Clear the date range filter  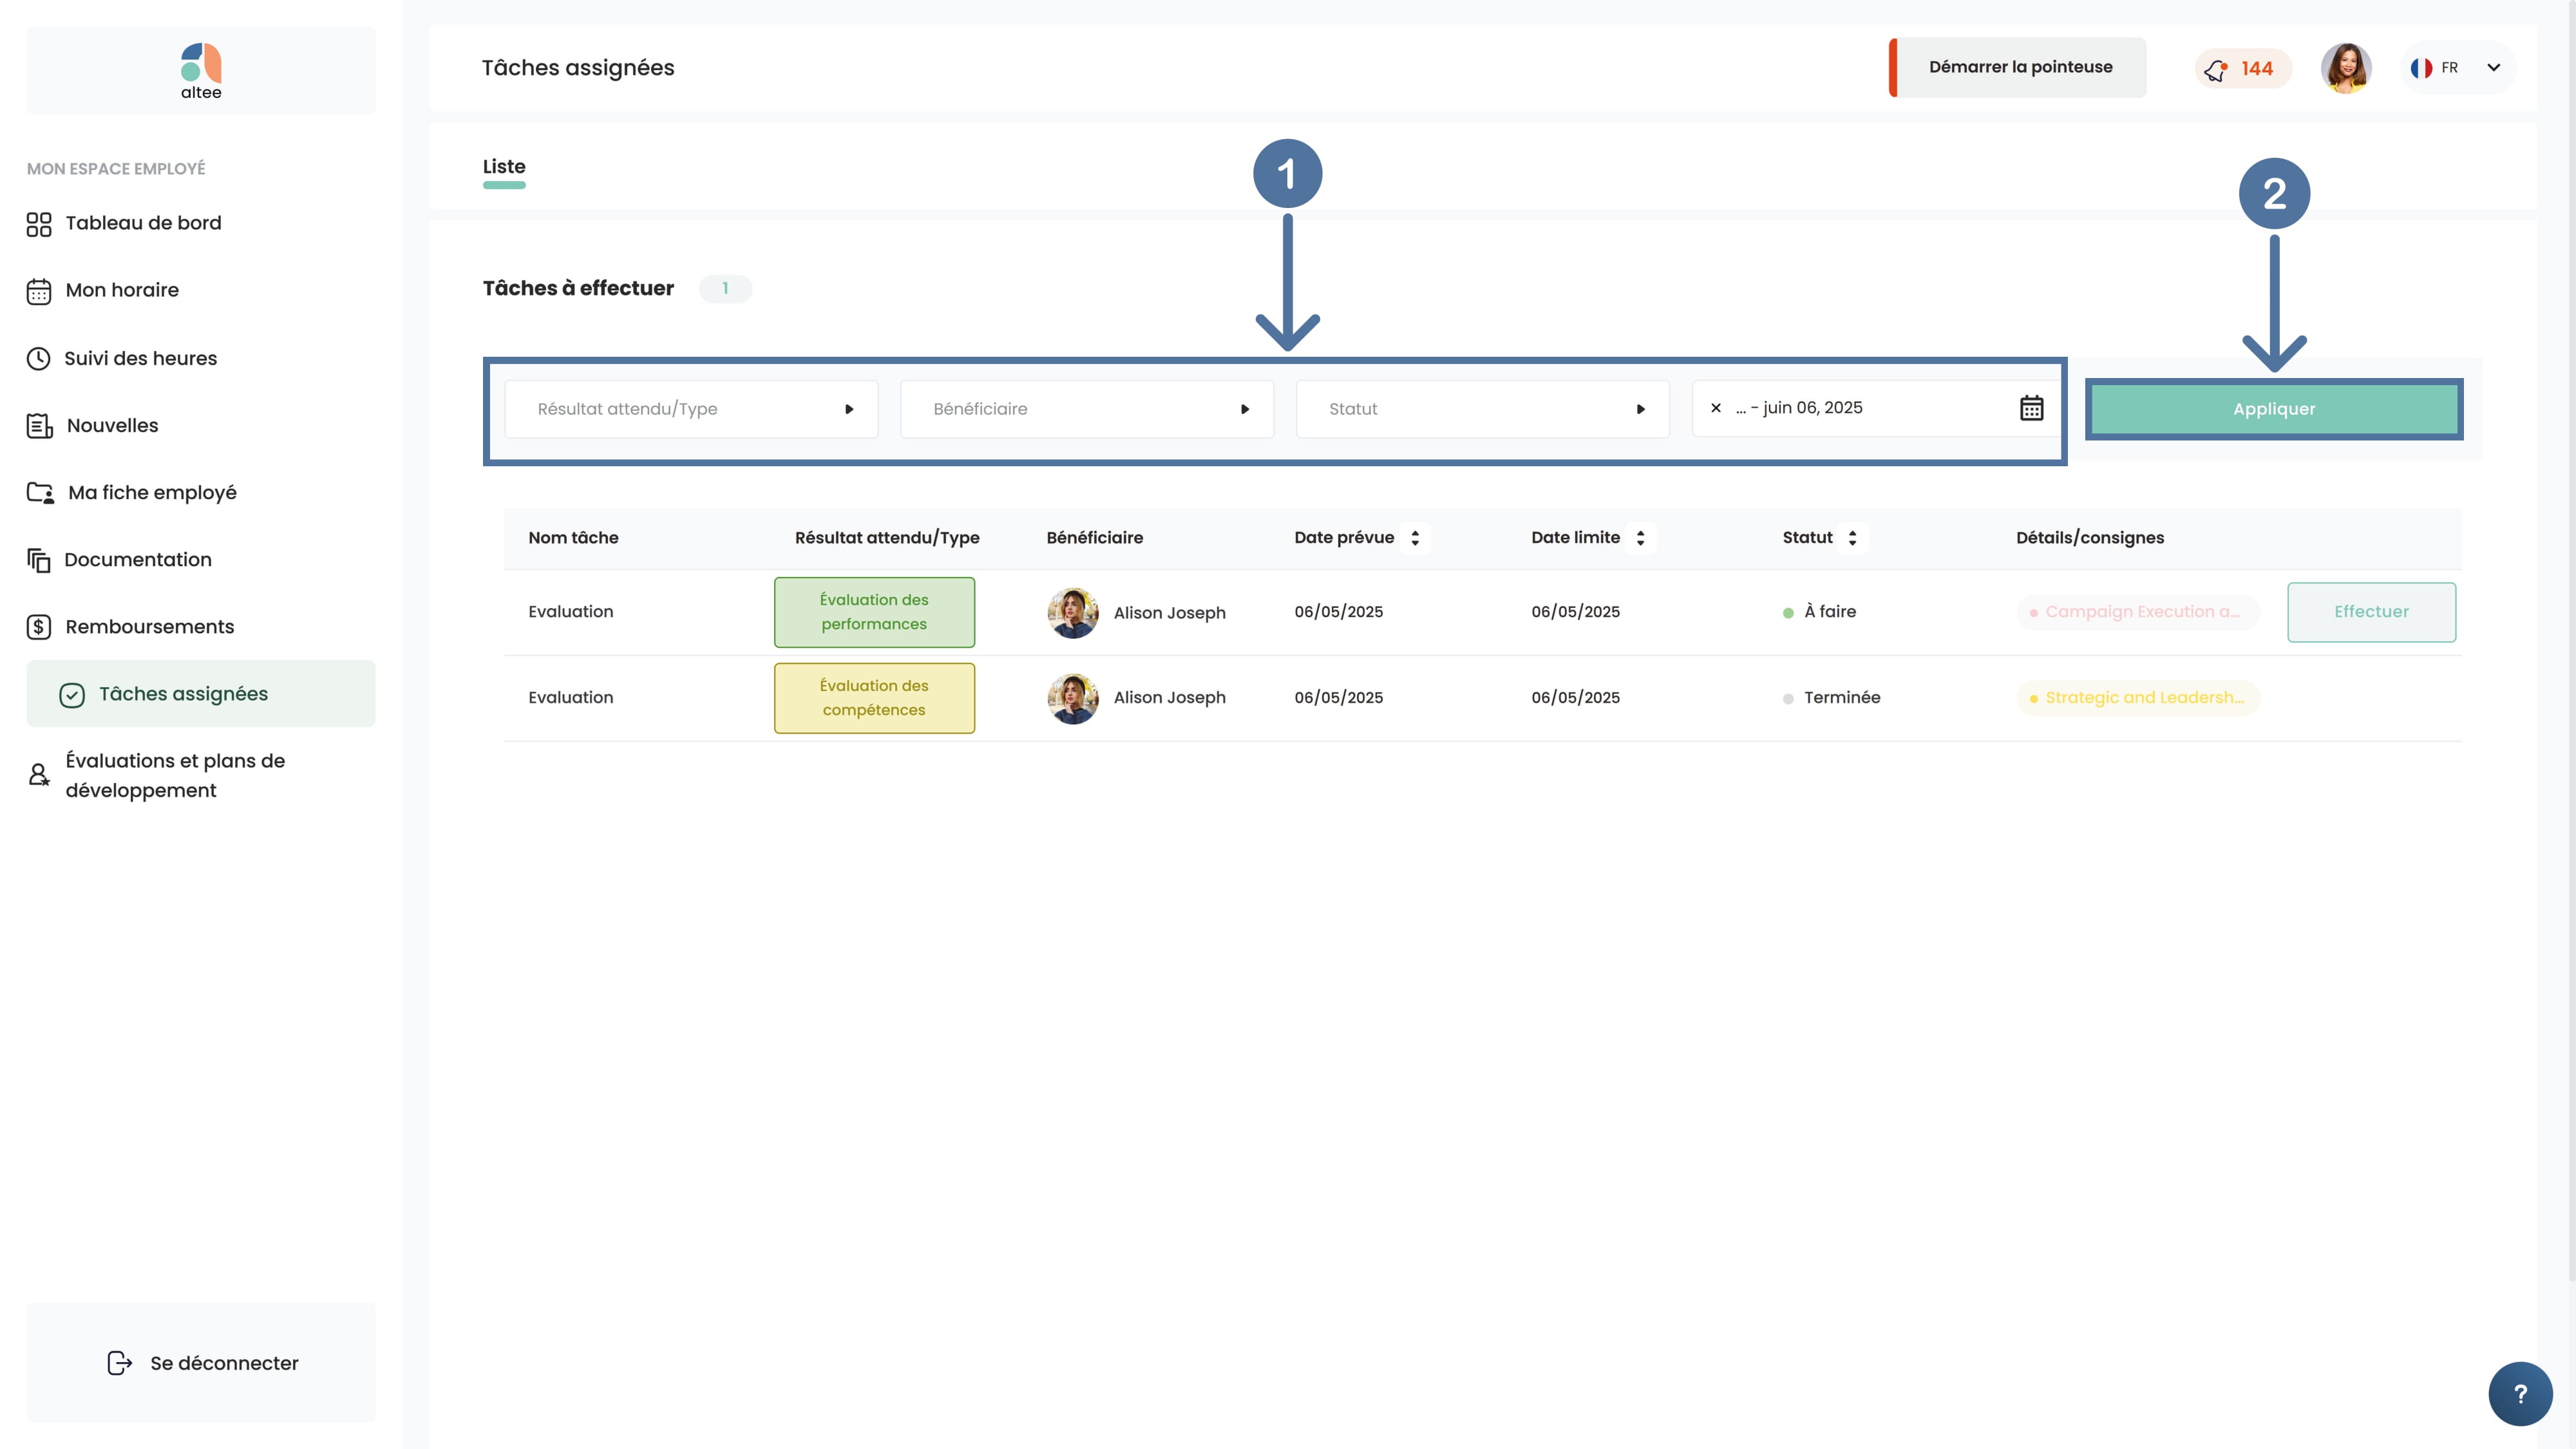click(x=1716, y=408)
